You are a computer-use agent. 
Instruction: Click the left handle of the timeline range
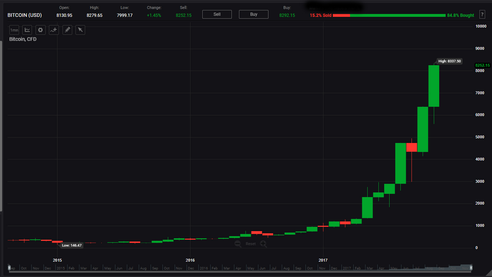point(9,268)
